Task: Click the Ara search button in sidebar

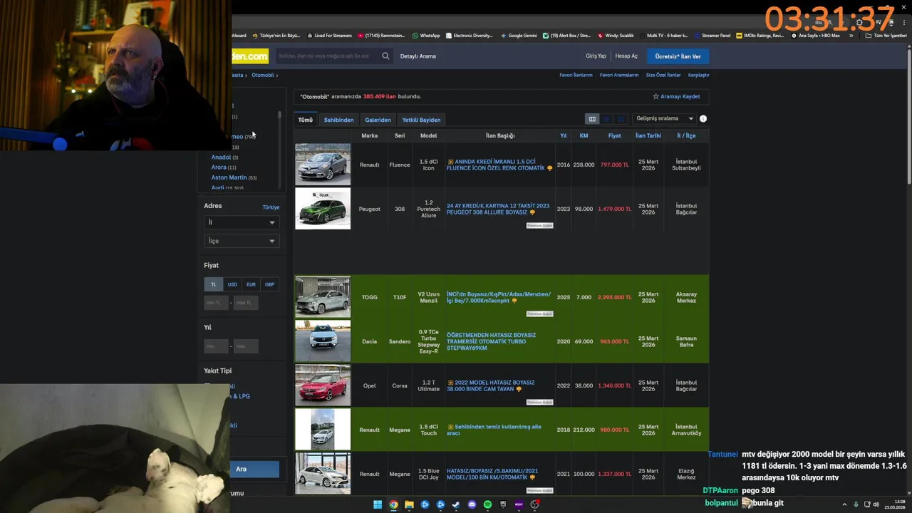Action: pyautogui.click(x=255, y=469)
